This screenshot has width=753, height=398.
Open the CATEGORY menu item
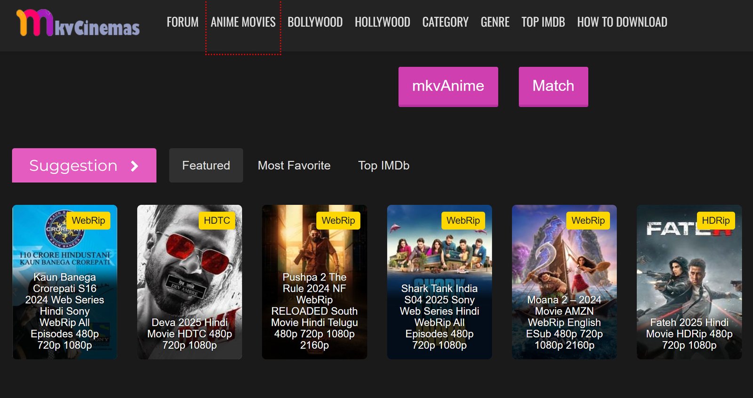[x=445, y=22]
